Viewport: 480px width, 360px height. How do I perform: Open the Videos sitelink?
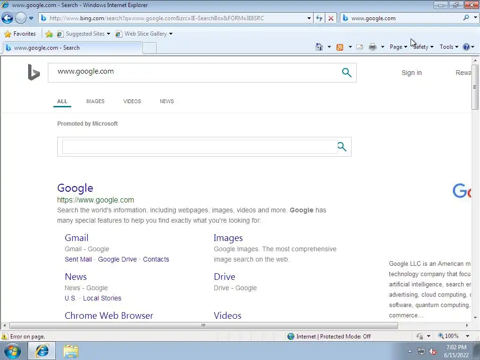[227, 315]
